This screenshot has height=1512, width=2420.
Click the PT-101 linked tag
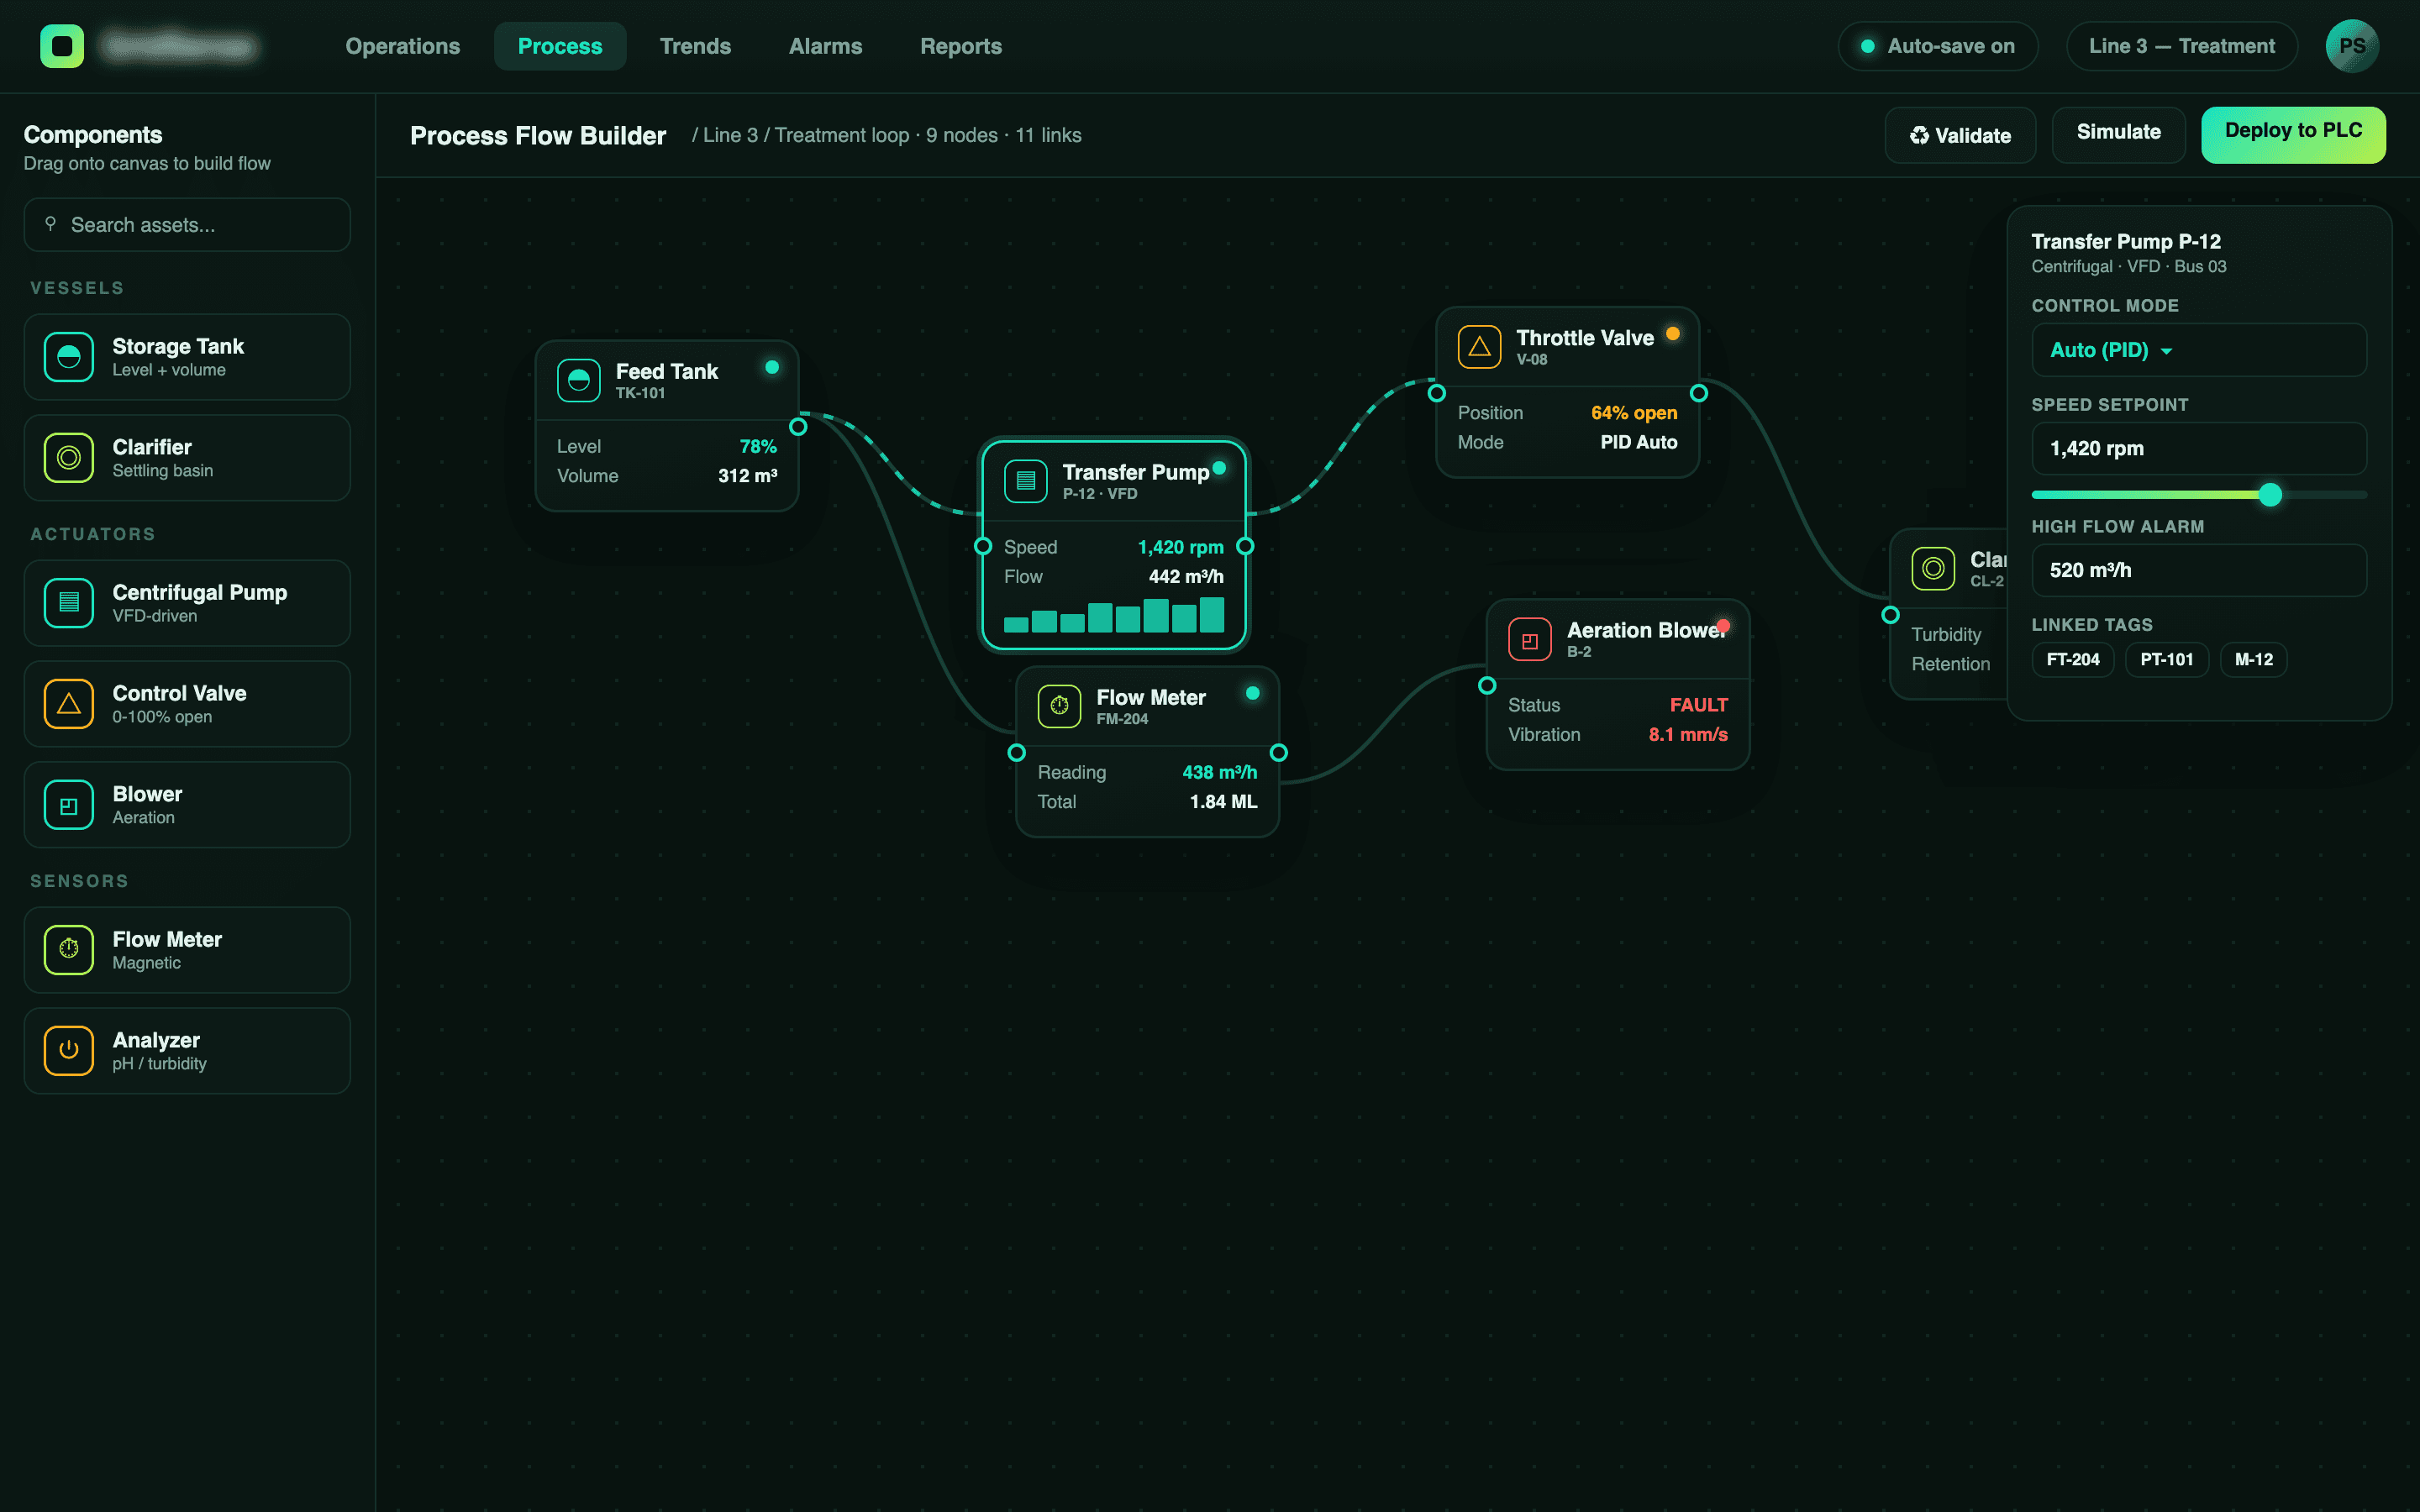[2166, 659]
